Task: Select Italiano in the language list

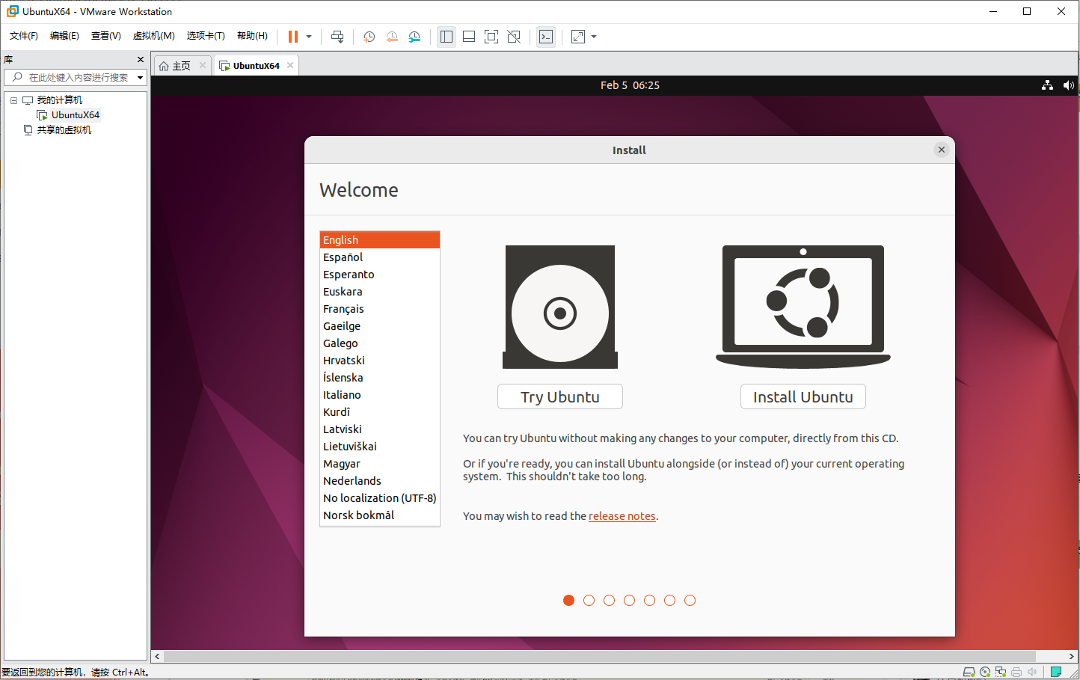Action: tap(380, 395)
